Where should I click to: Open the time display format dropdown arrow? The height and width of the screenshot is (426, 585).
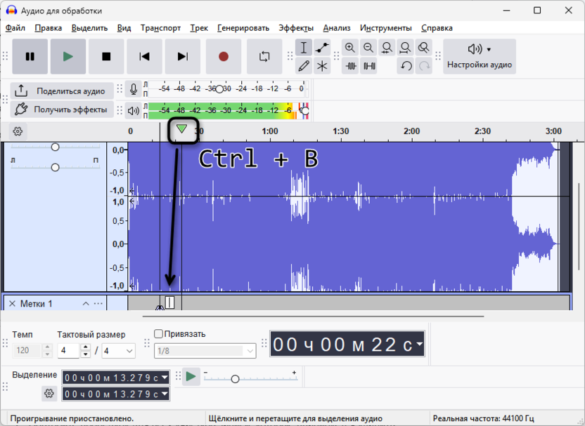tap(420, 345)
